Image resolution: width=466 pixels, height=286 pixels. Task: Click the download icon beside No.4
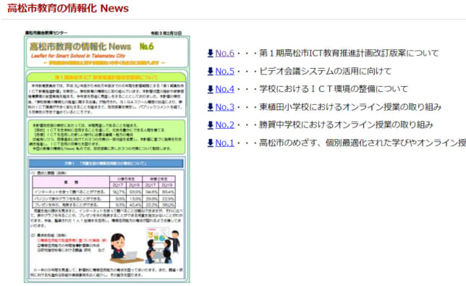(x=210, y=89)
